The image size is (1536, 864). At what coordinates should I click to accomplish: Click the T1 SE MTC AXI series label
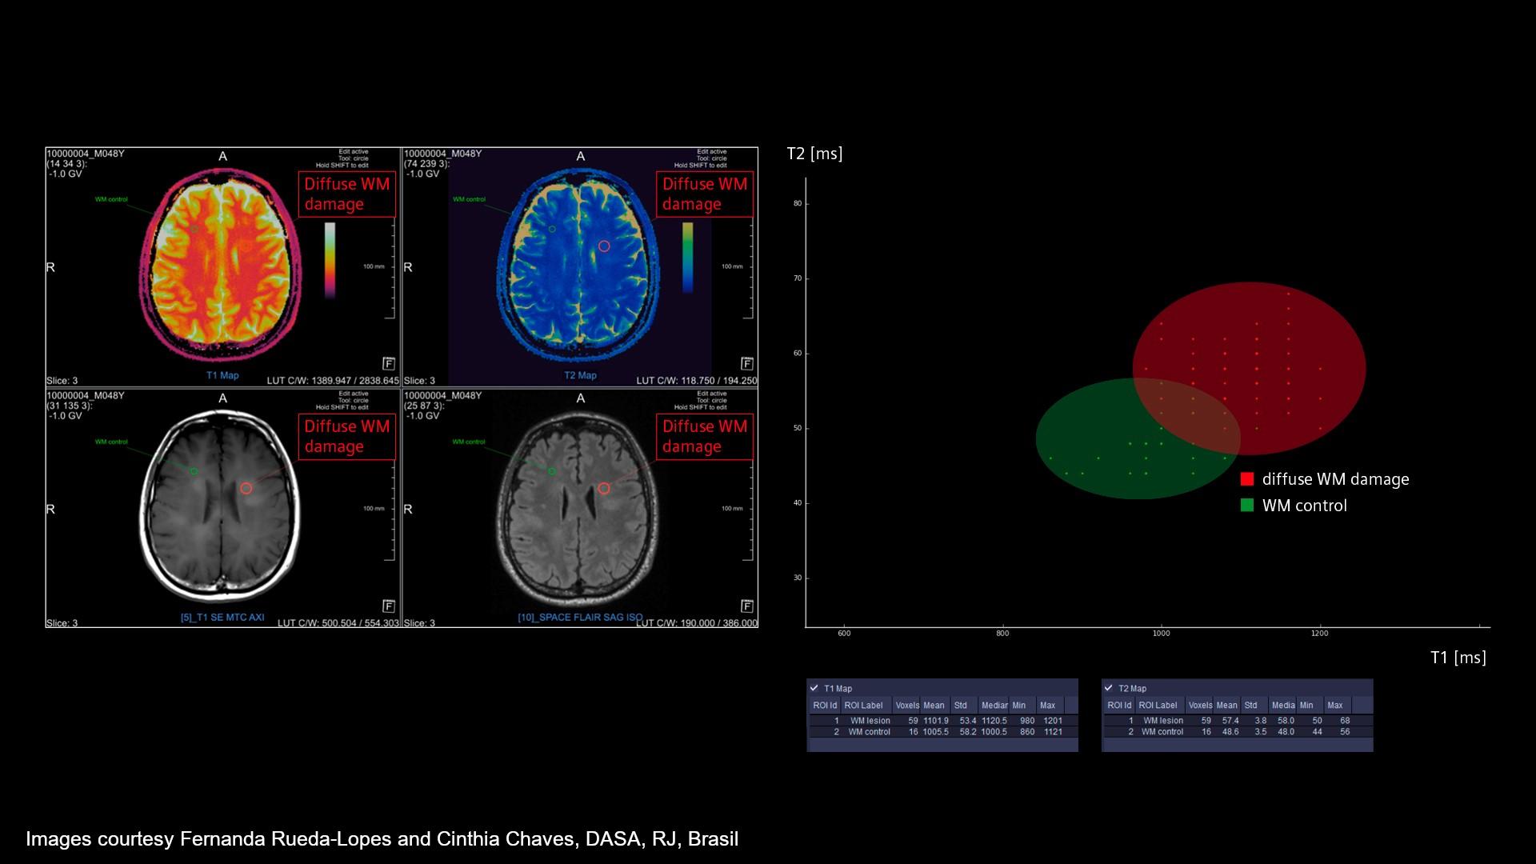point(222,618)
